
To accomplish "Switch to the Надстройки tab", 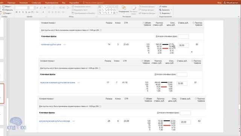I will click(x=74, y=3).
